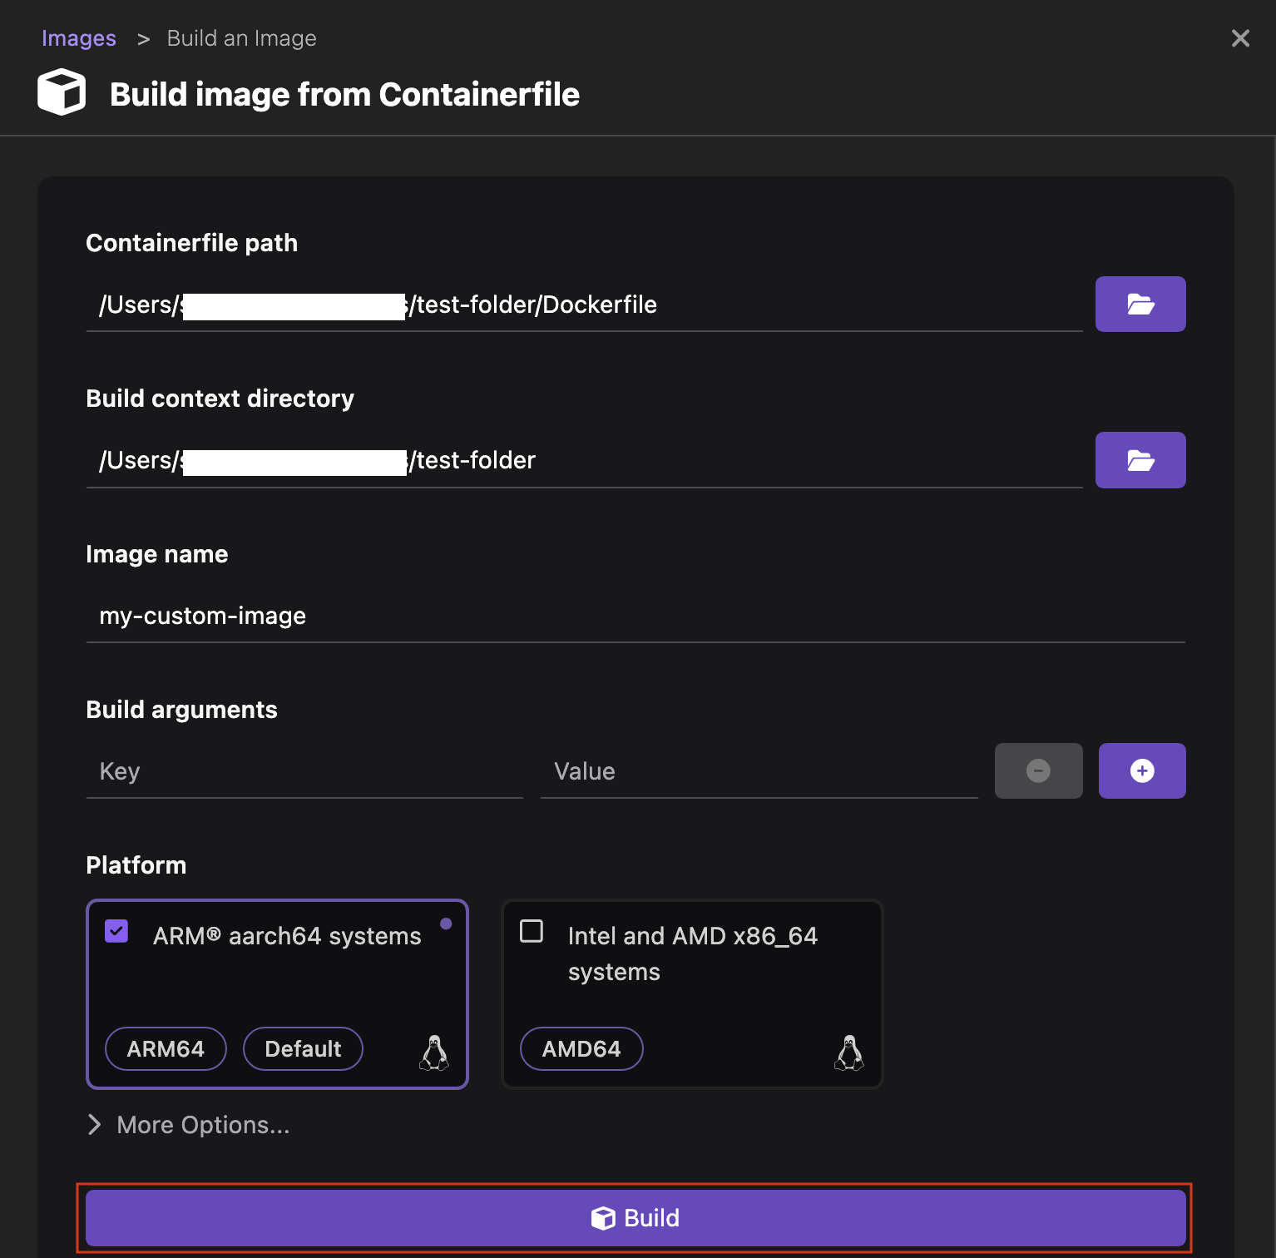Select the Default tag badge

[303, 1048]
